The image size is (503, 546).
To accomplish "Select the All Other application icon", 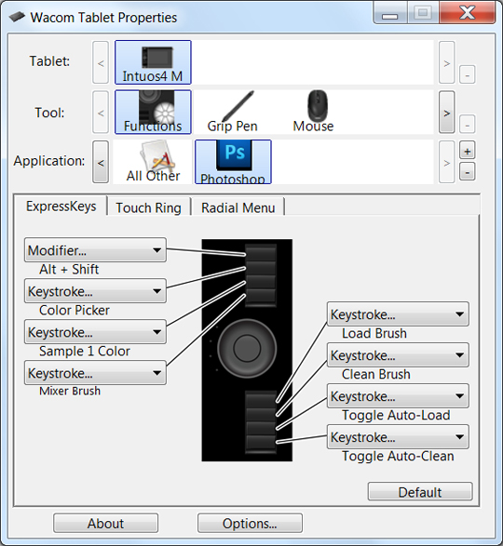I will 153,162.
